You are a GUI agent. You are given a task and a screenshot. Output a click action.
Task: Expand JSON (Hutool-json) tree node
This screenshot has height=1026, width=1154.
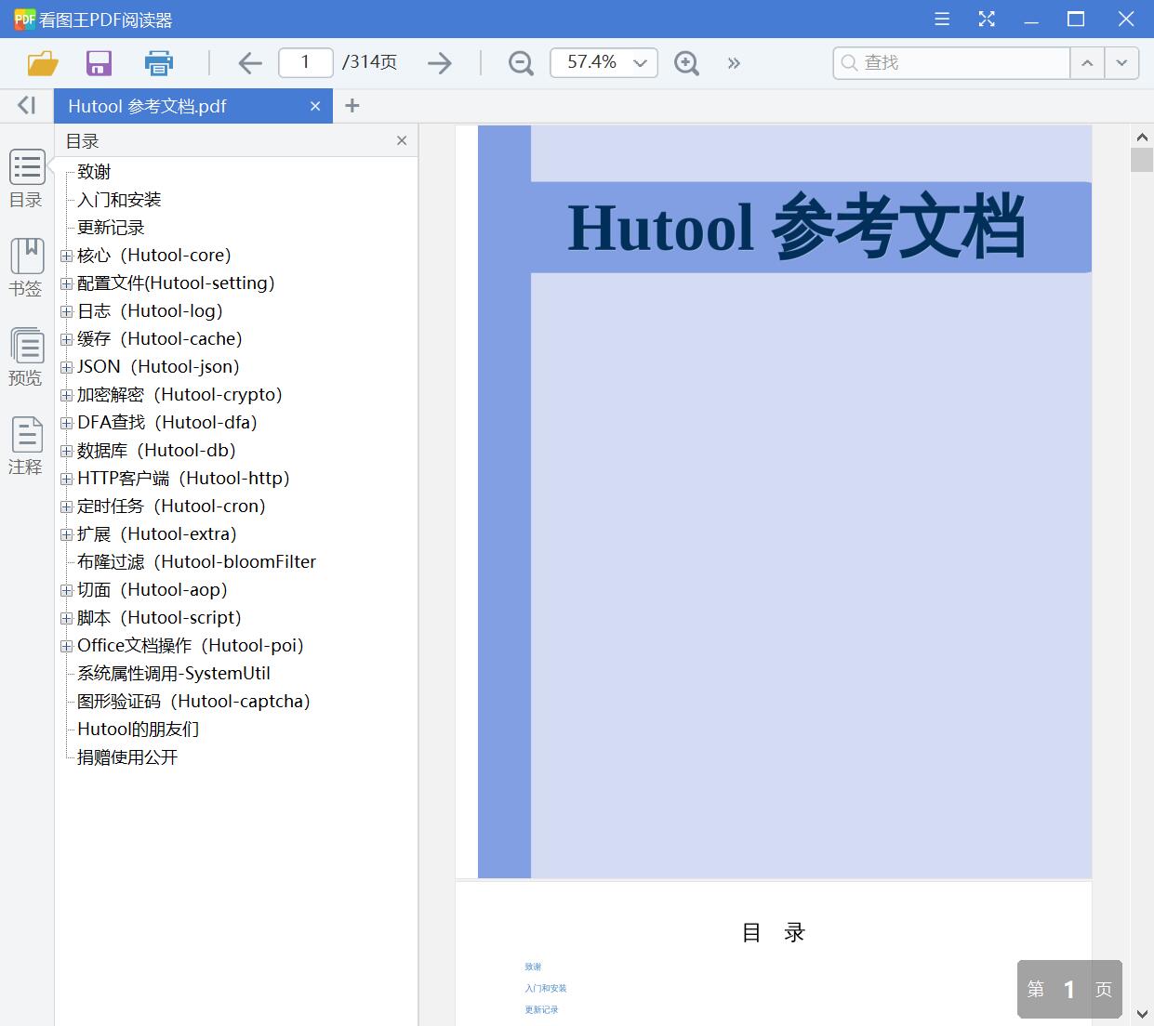[66, 367]
